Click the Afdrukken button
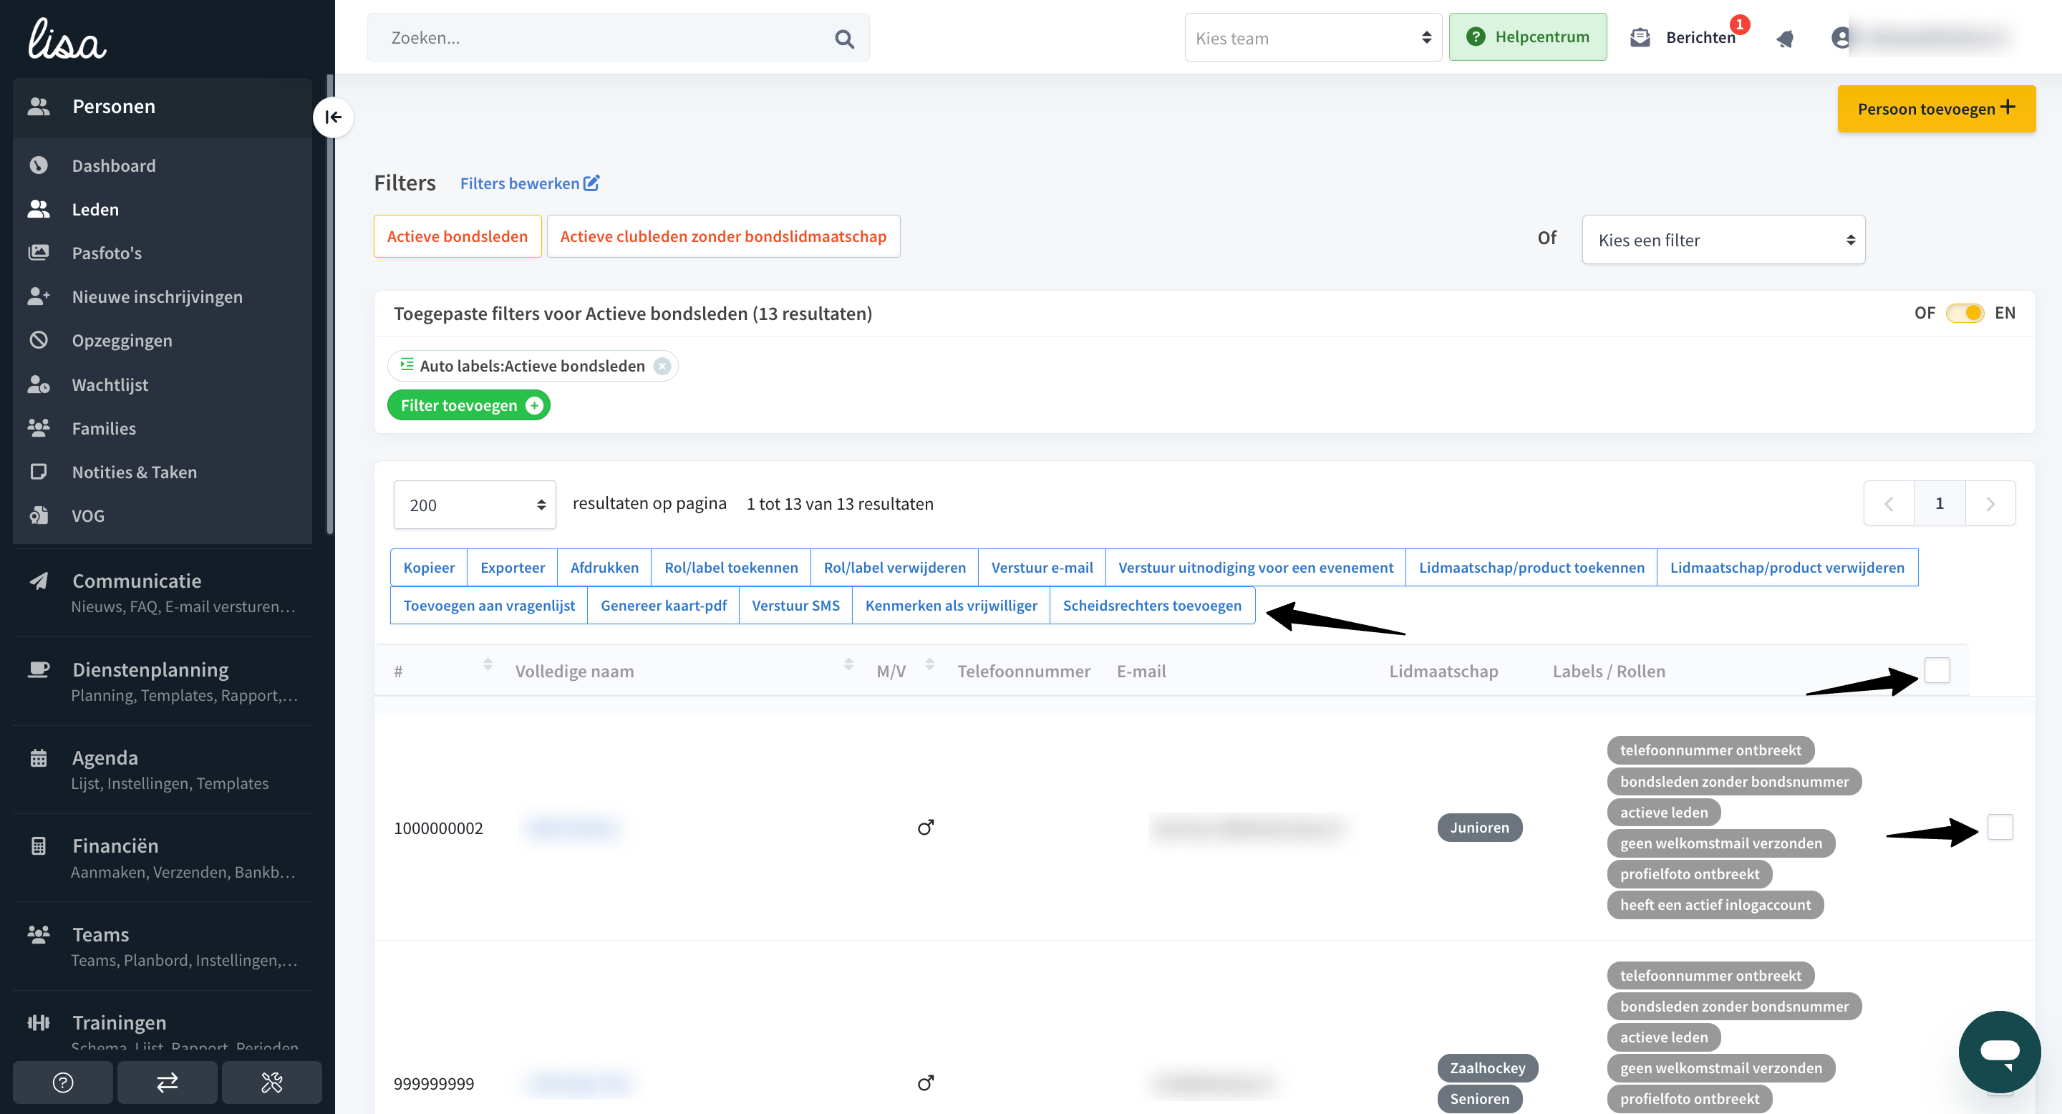Screen dimensions: 2062x1114 pyautogui.click(x=604, y=568)
